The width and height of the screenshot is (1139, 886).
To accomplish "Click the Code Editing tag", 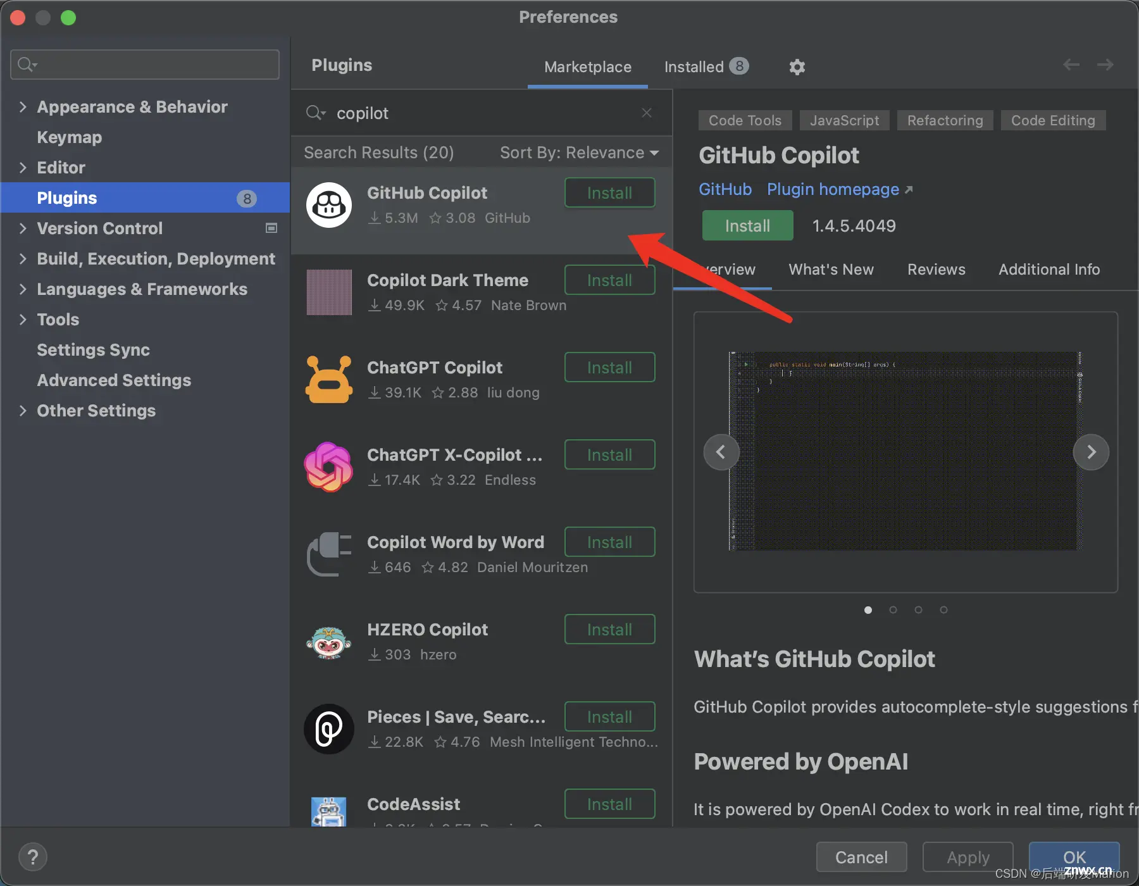I will (1053, 120).
